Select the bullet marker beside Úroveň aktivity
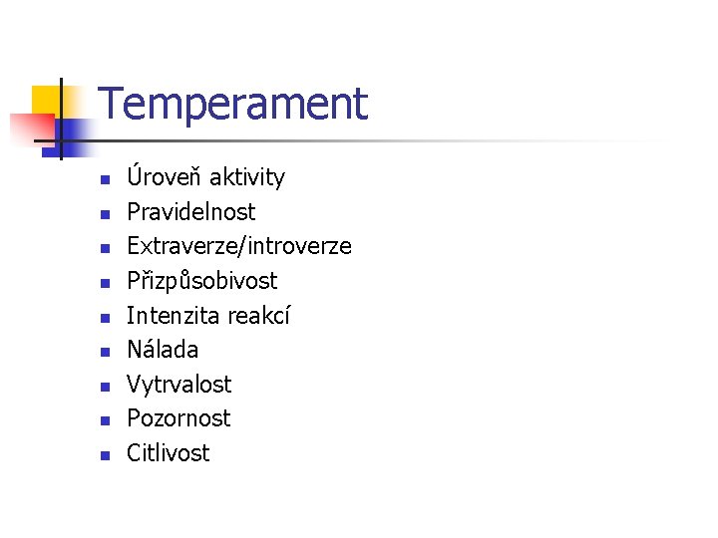This screenshot has height=538, width=718. click(102, 181)
